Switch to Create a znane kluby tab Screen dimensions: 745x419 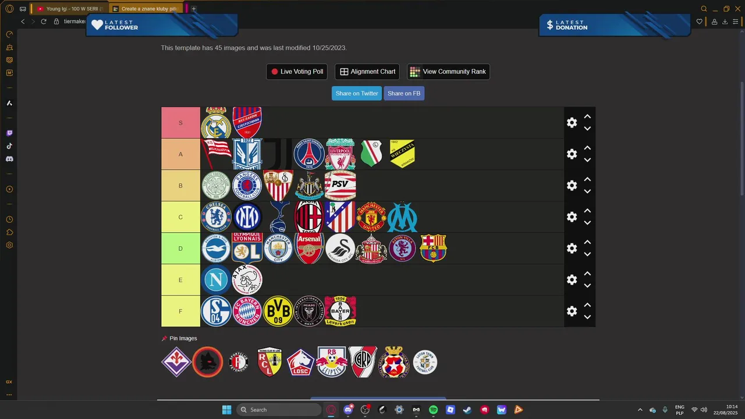tap(146, 9)
